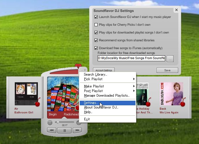Skip forward to next track

pyautogui.click(x=77, y=130)
